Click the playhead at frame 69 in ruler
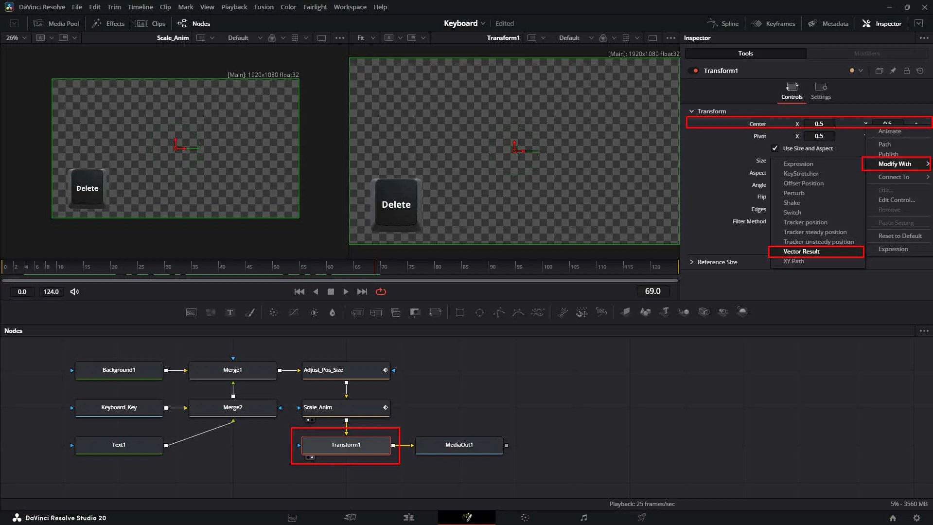The image size is (933, 525). click(x=375, y=266)
